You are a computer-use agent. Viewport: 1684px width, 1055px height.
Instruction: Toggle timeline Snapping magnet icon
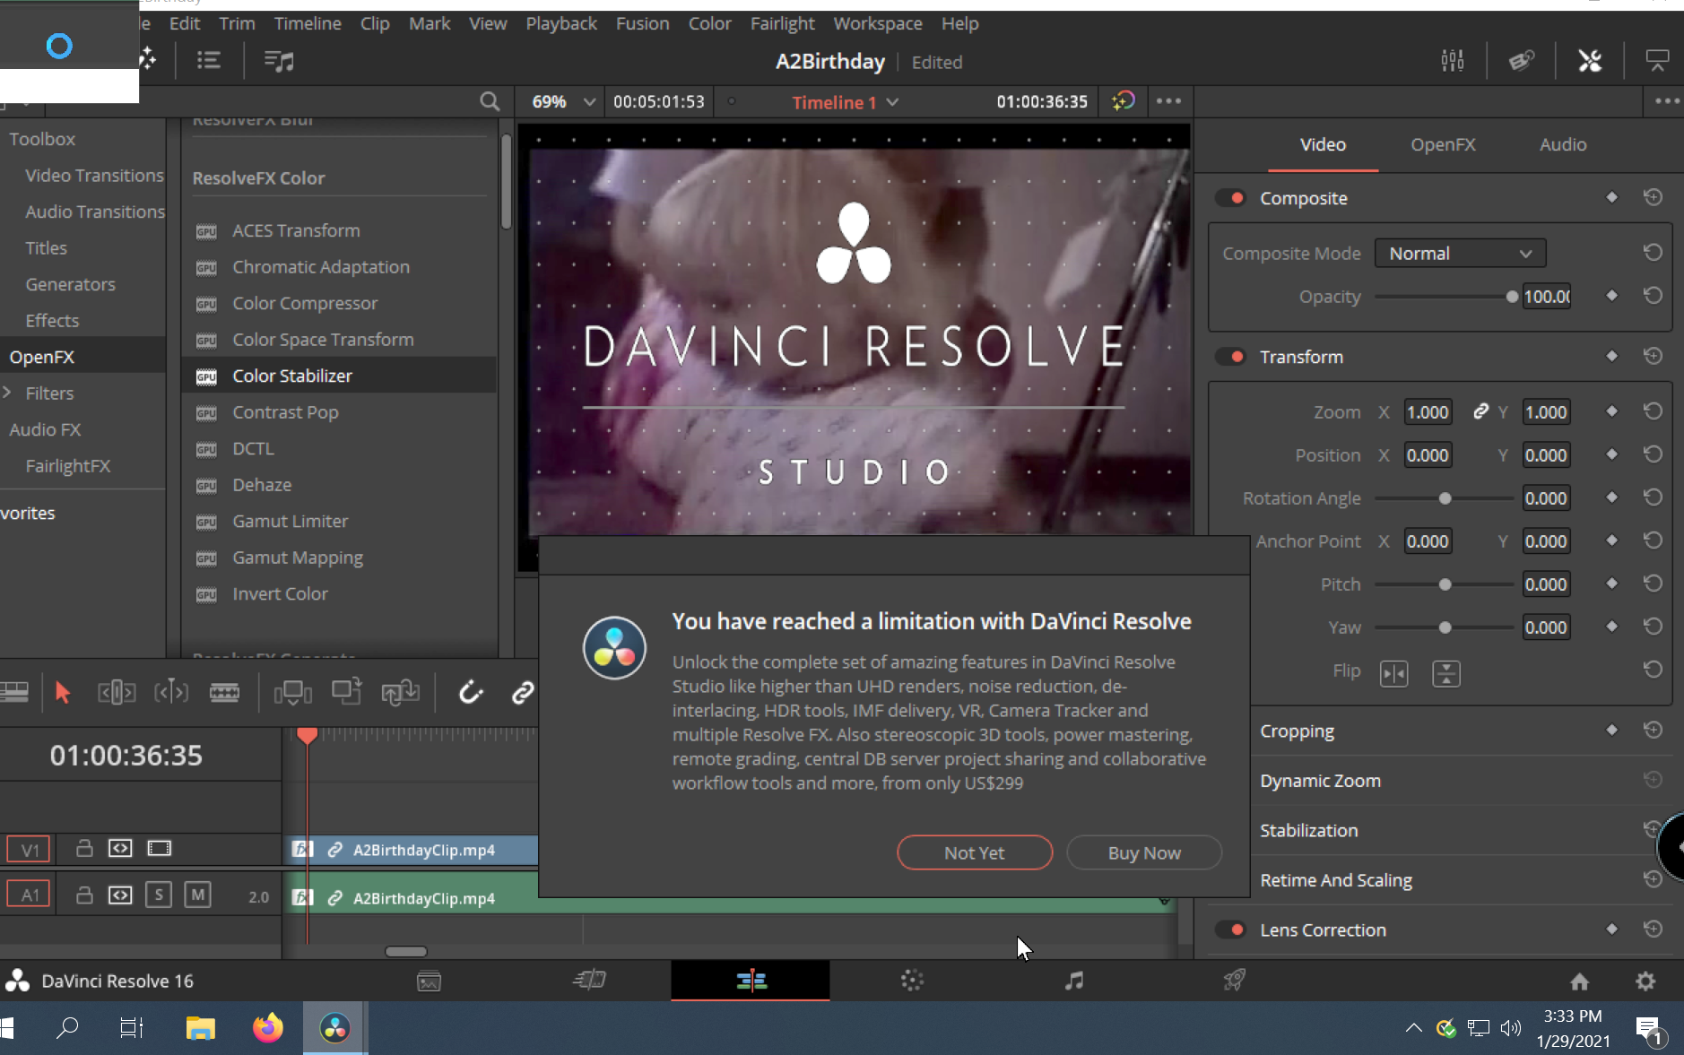(471, 692)
